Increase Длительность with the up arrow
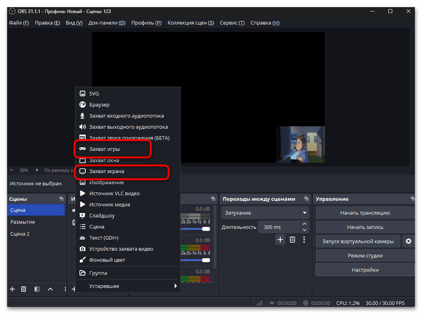This screenshot has height=314, width=422. [x=304, y=224]
